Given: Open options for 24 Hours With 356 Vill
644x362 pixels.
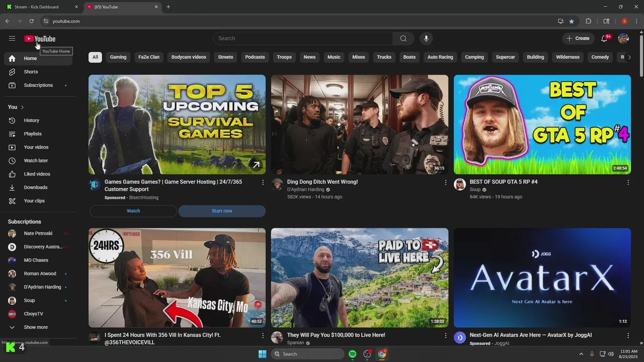Looking at the screenshot, I should [263, 335].
